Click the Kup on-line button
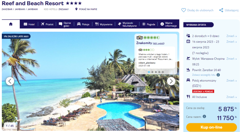The width and height of the screenshot is (240, 132). (x=211, y=127)
